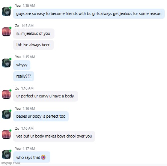Click the imgflip.com watermark

pos(11,163)
